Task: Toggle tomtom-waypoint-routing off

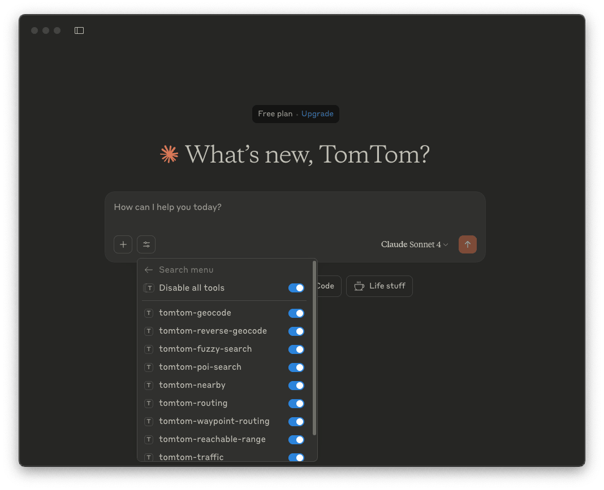Action: tap(296, 422)
